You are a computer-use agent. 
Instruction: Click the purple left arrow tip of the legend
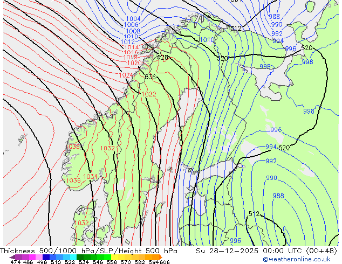pyautogui.click(x=12, y=257)
